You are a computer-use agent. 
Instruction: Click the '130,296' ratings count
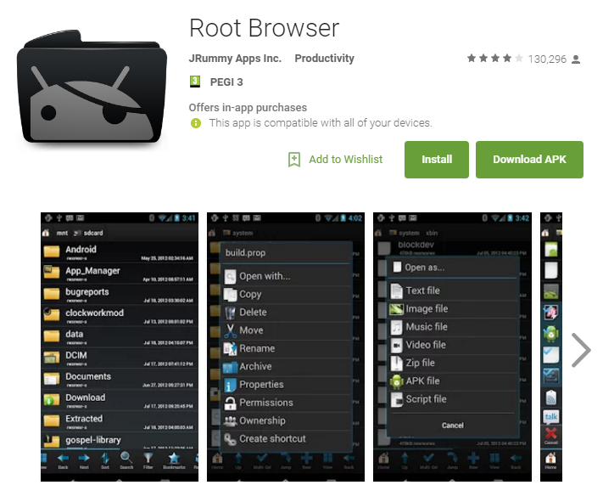pos(547,59)
